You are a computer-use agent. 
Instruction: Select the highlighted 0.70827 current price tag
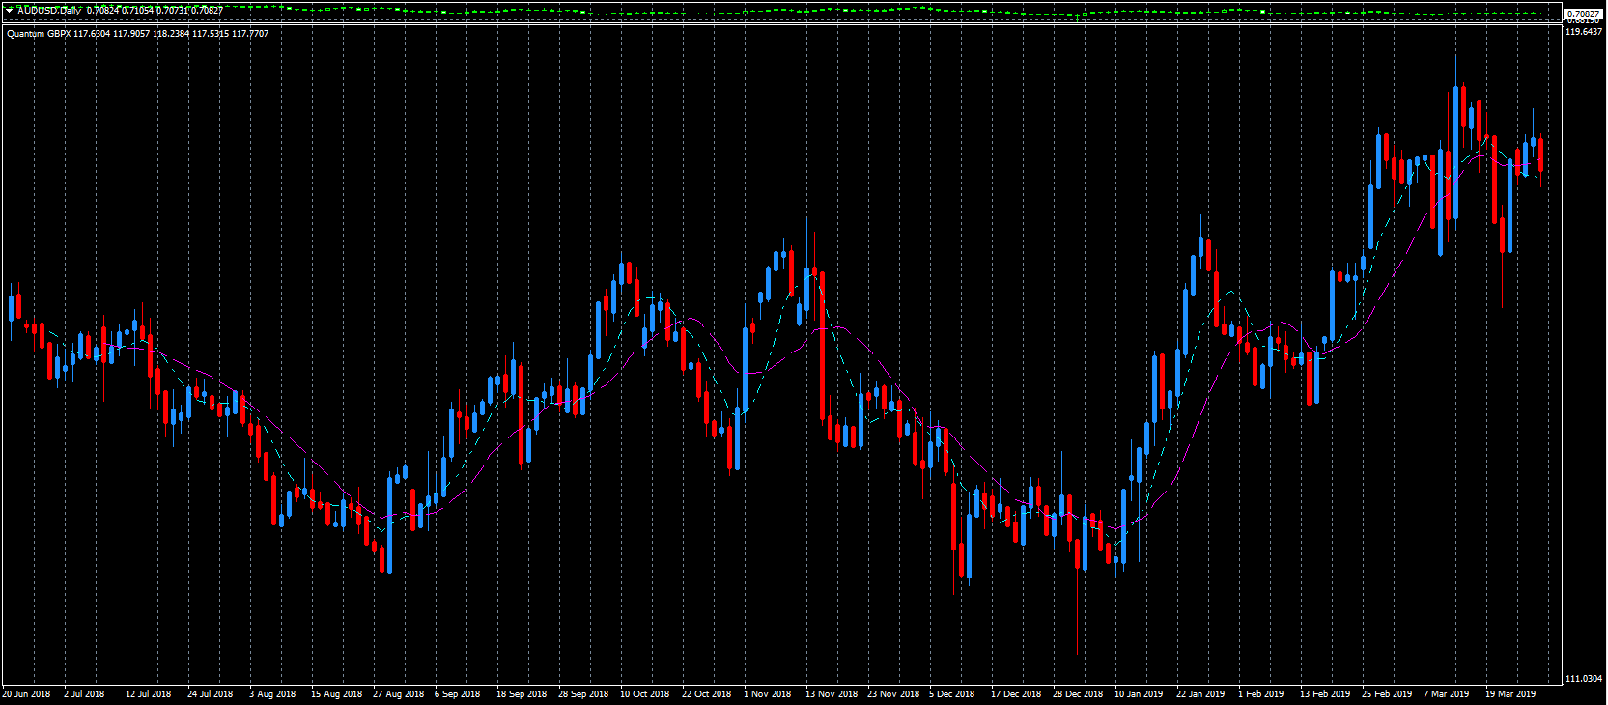coord(1584,14)
